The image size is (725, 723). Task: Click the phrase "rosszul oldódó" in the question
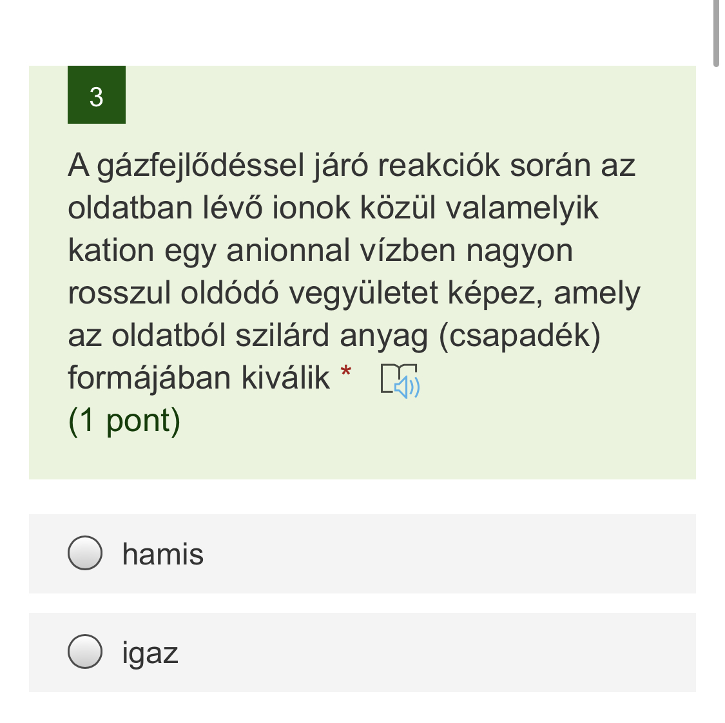(173, 293)
